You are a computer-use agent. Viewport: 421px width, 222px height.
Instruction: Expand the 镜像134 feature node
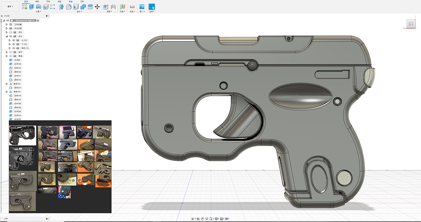[7, 84]
